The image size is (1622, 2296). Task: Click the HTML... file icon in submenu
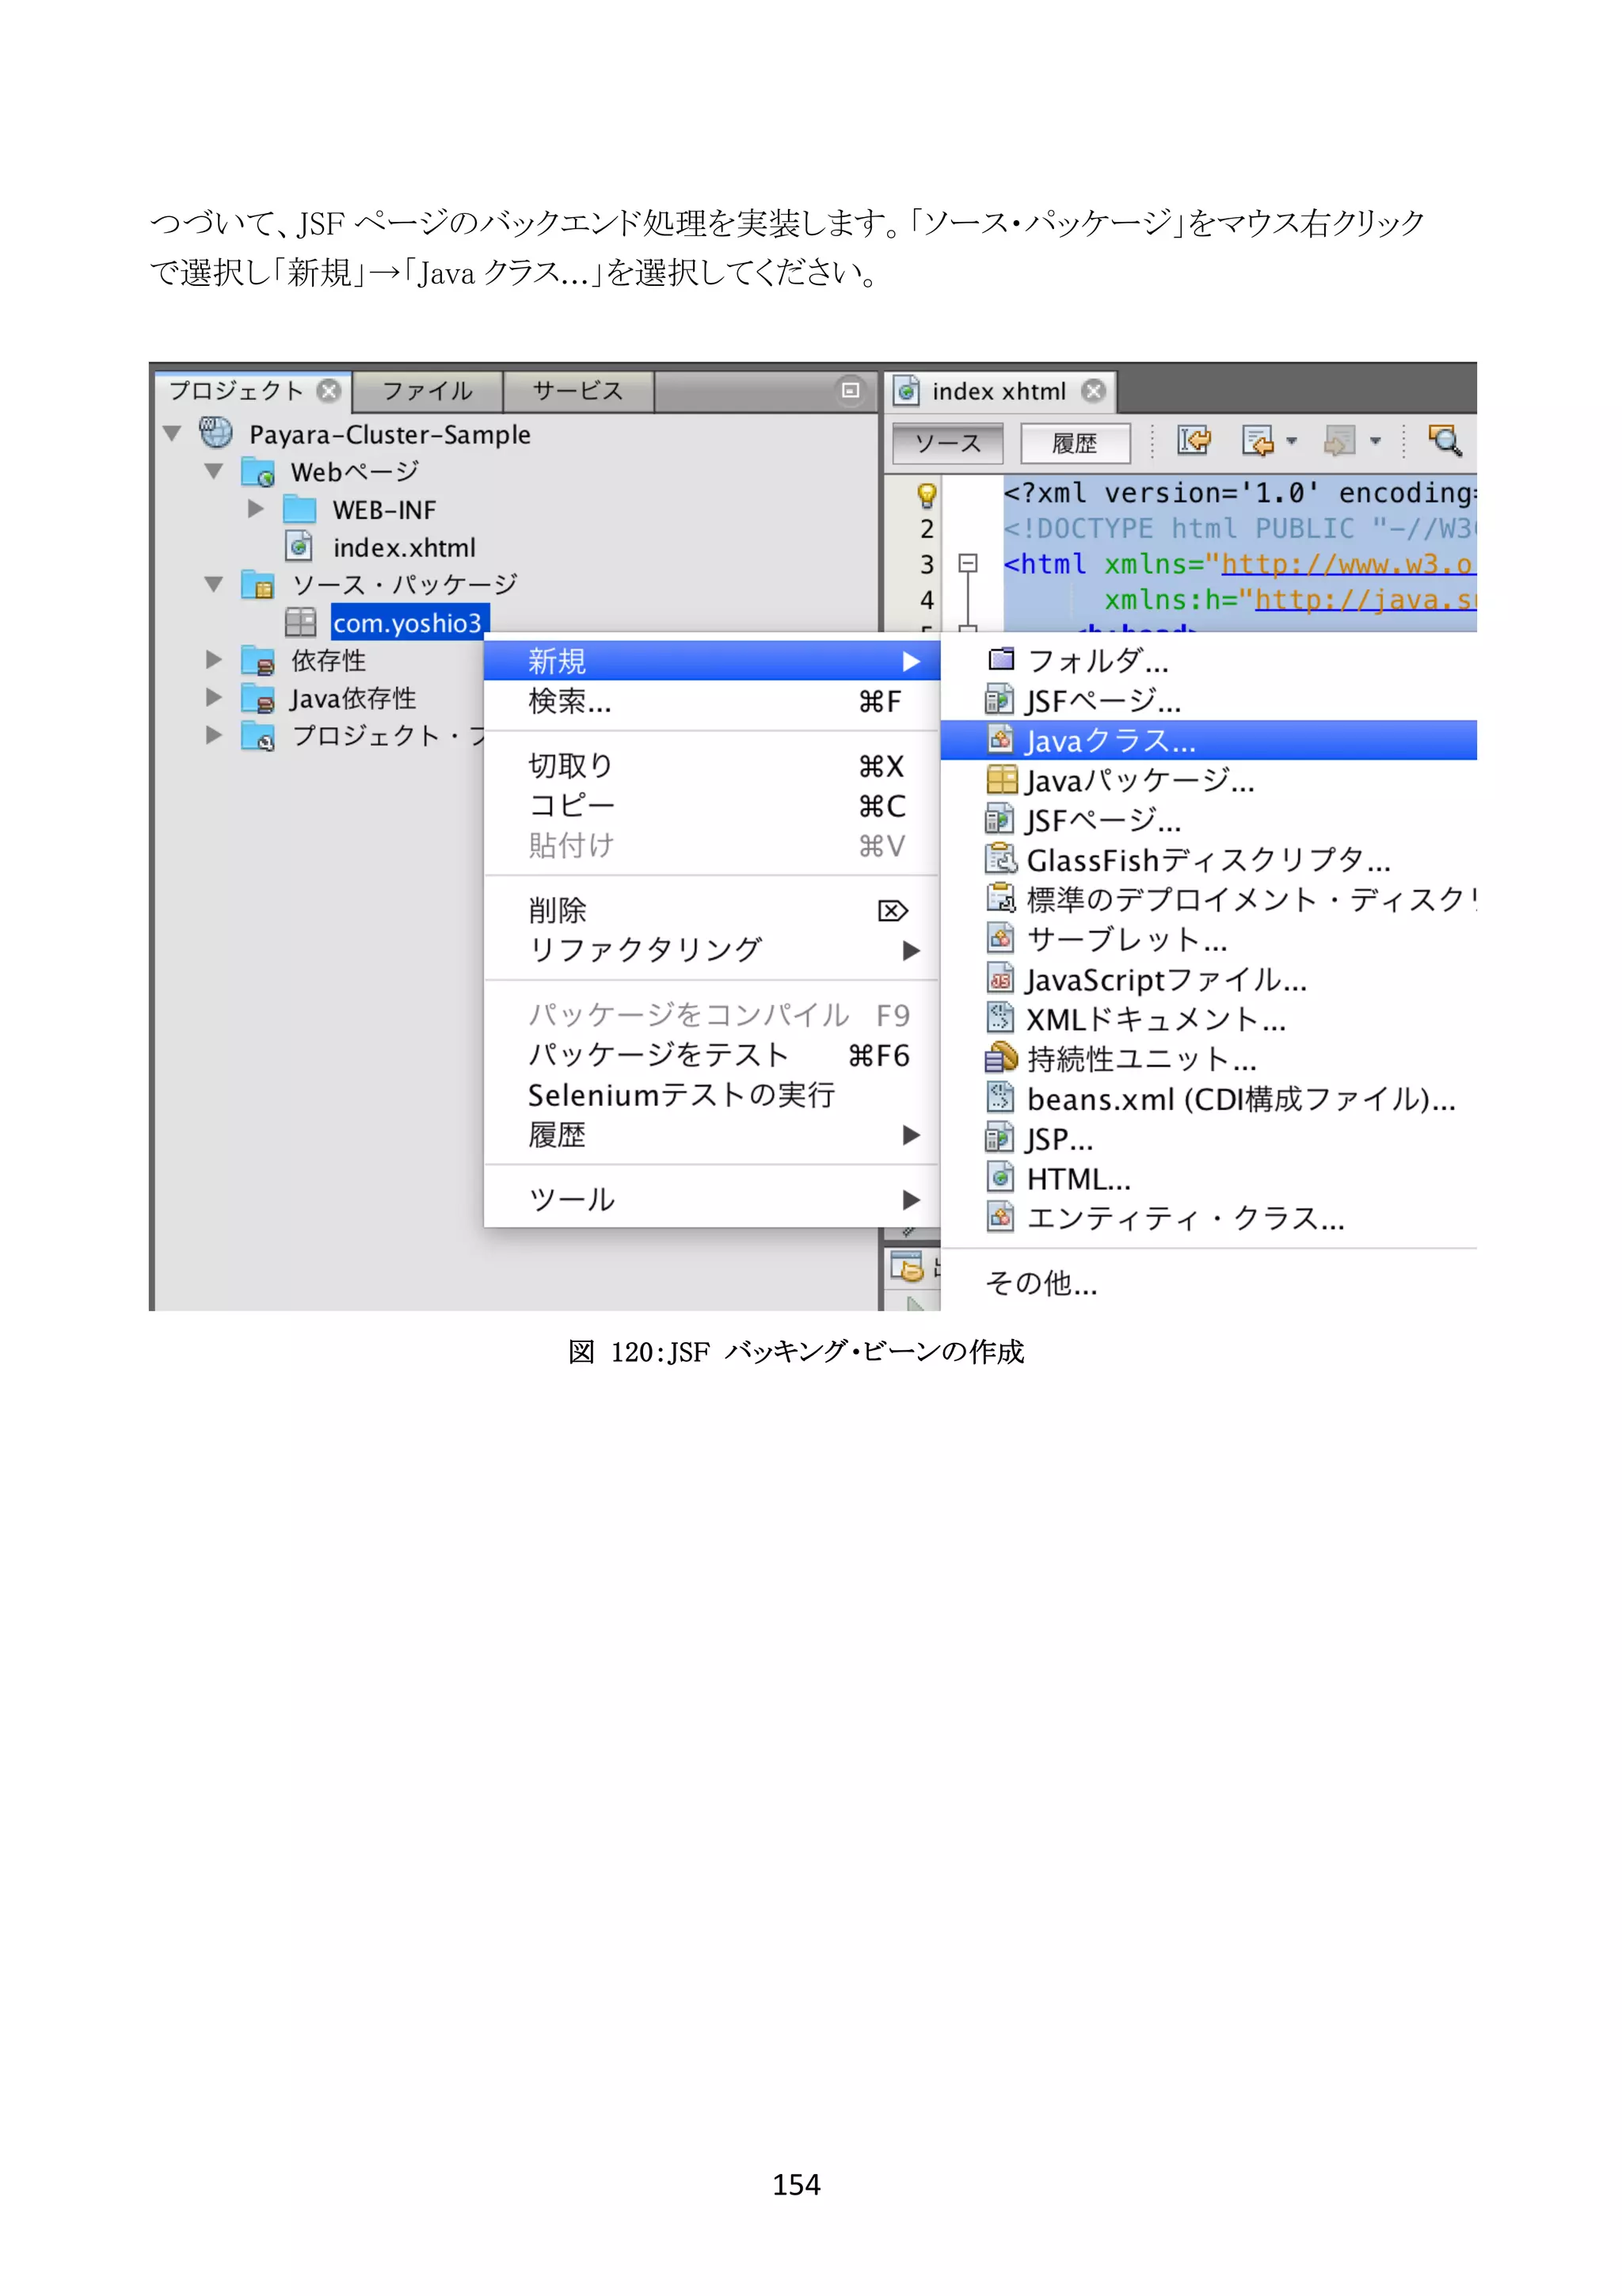tap(1000, 1177)
